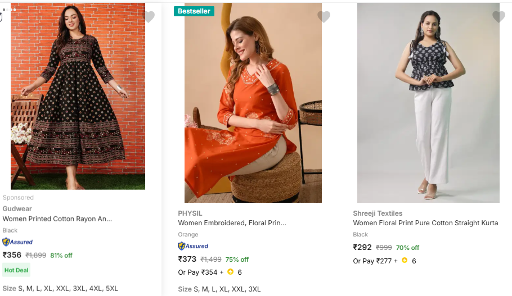Click the ₹292 price of Shreeji kurta

(362, 247)
